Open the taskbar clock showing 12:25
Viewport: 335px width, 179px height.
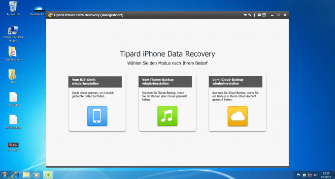(326, 175)
